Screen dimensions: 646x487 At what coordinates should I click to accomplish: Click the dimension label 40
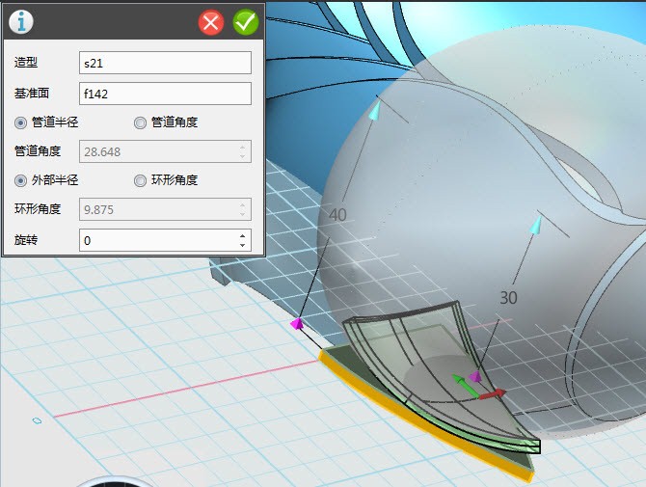click(337, 215)
